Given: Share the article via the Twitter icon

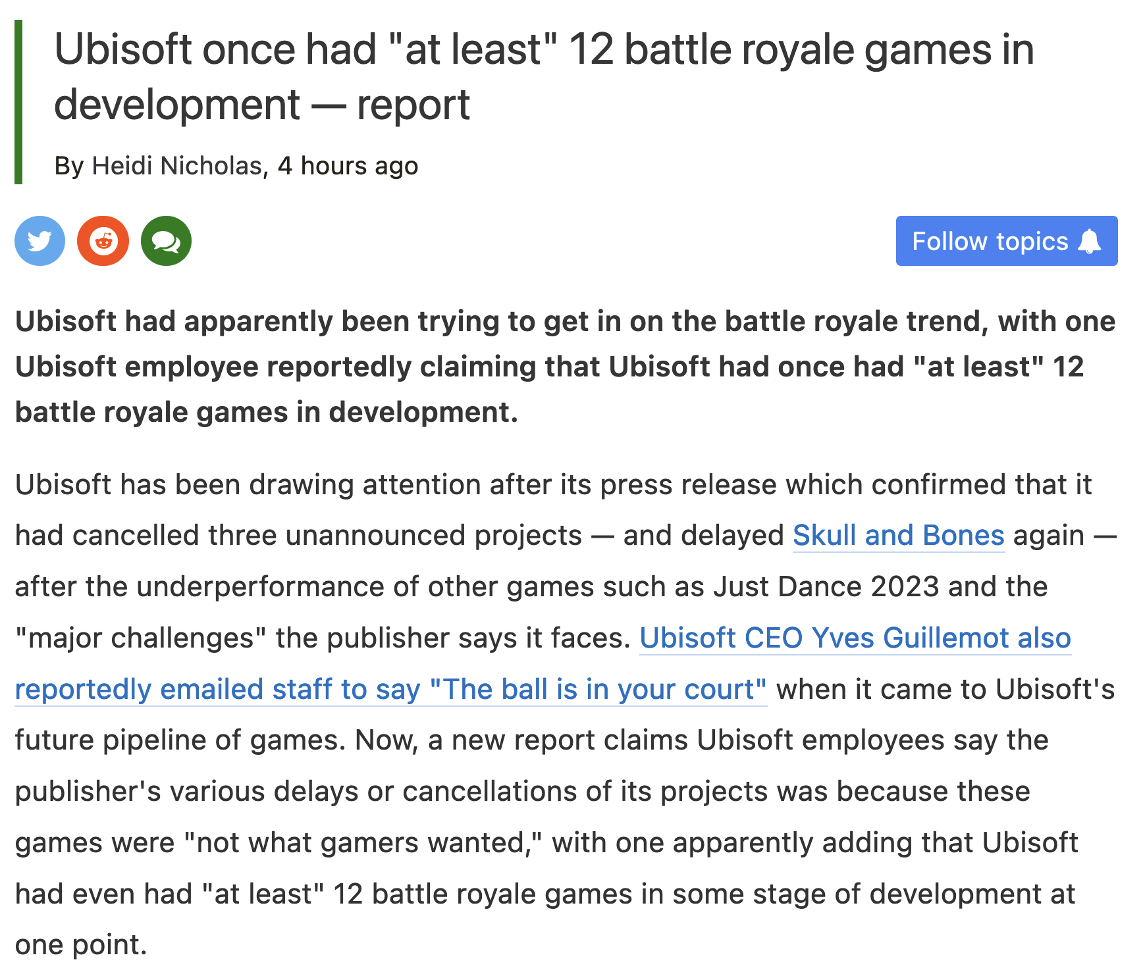Looking at the screenshot, I should click(x=40, y=241).
